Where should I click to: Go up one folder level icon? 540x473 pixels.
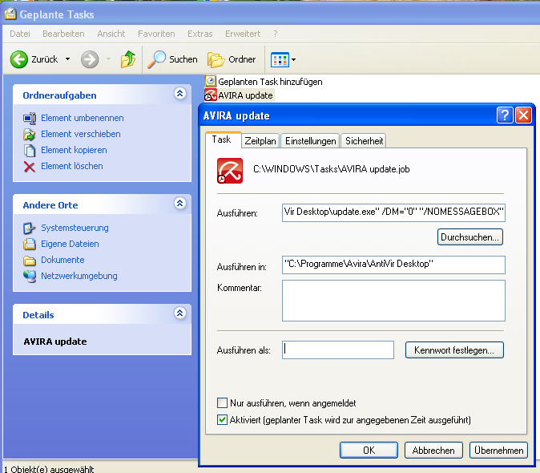(x=127, y=59)
